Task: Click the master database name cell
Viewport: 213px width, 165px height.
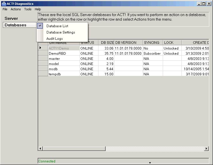Action: 54,58
